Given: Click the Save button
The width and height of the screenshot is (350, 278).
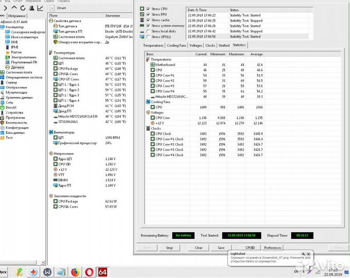Looking at the screenshot, I should tap(221, 248).
